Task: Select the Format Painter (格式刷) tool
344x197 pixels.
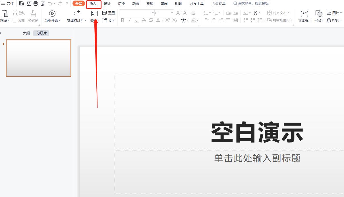Action: pyautogui.click(x=33, y=16)
